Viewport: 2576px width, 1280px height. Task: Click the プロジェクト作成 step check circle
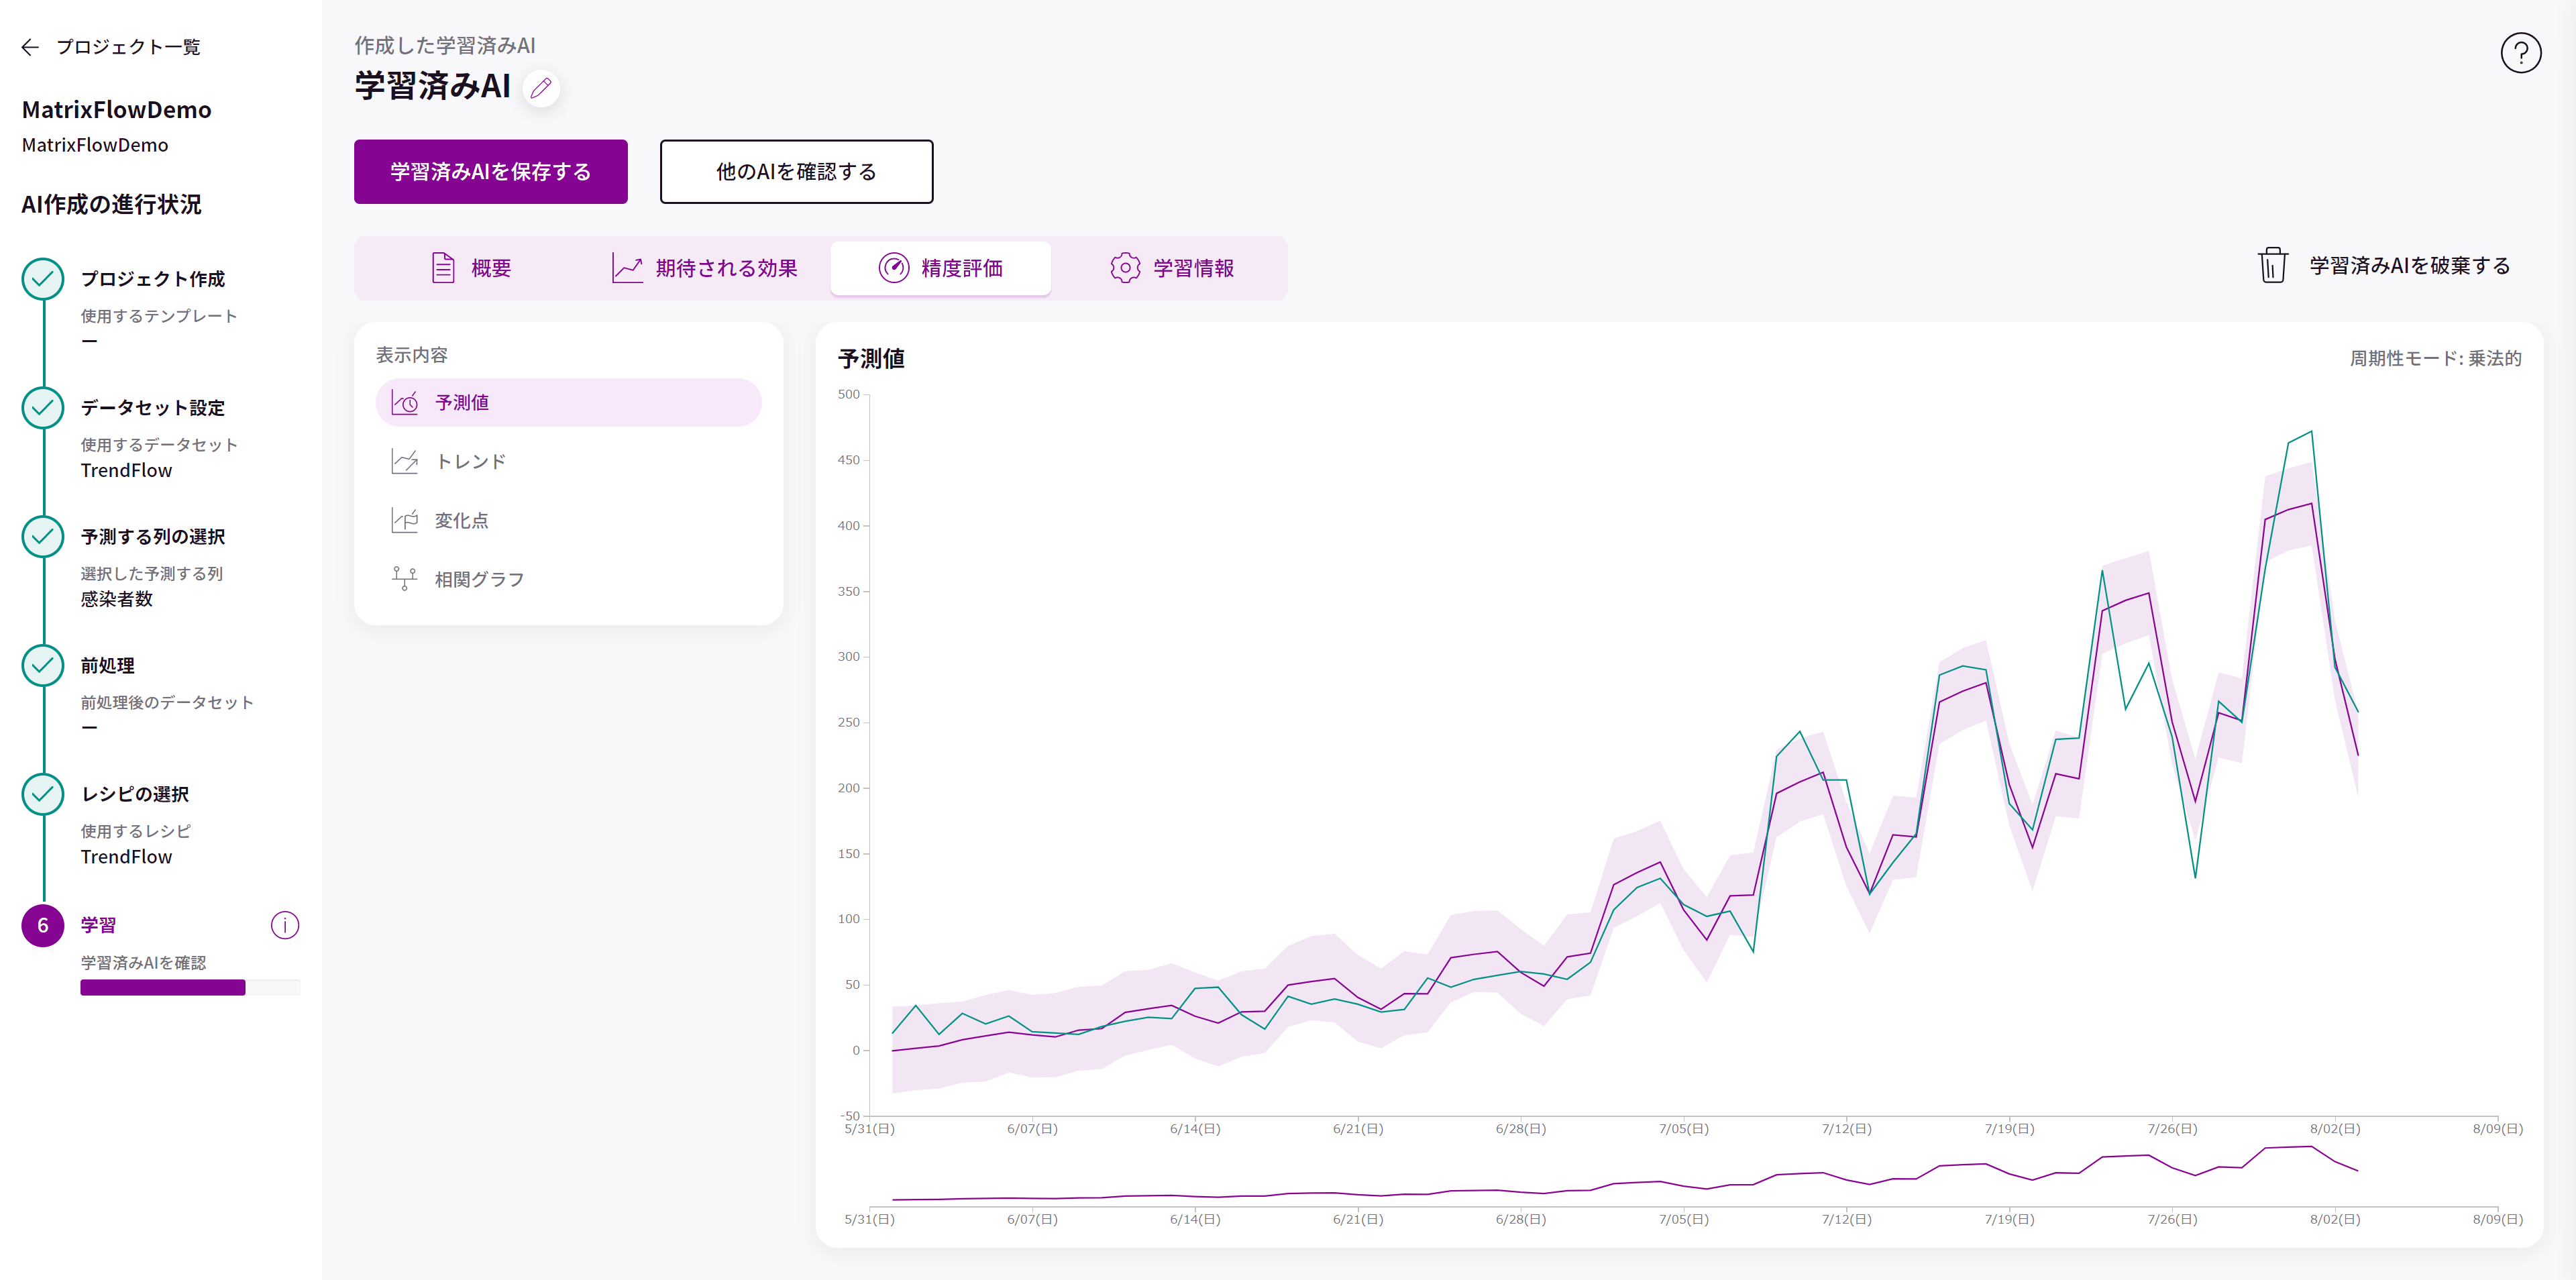click(43, 279)
